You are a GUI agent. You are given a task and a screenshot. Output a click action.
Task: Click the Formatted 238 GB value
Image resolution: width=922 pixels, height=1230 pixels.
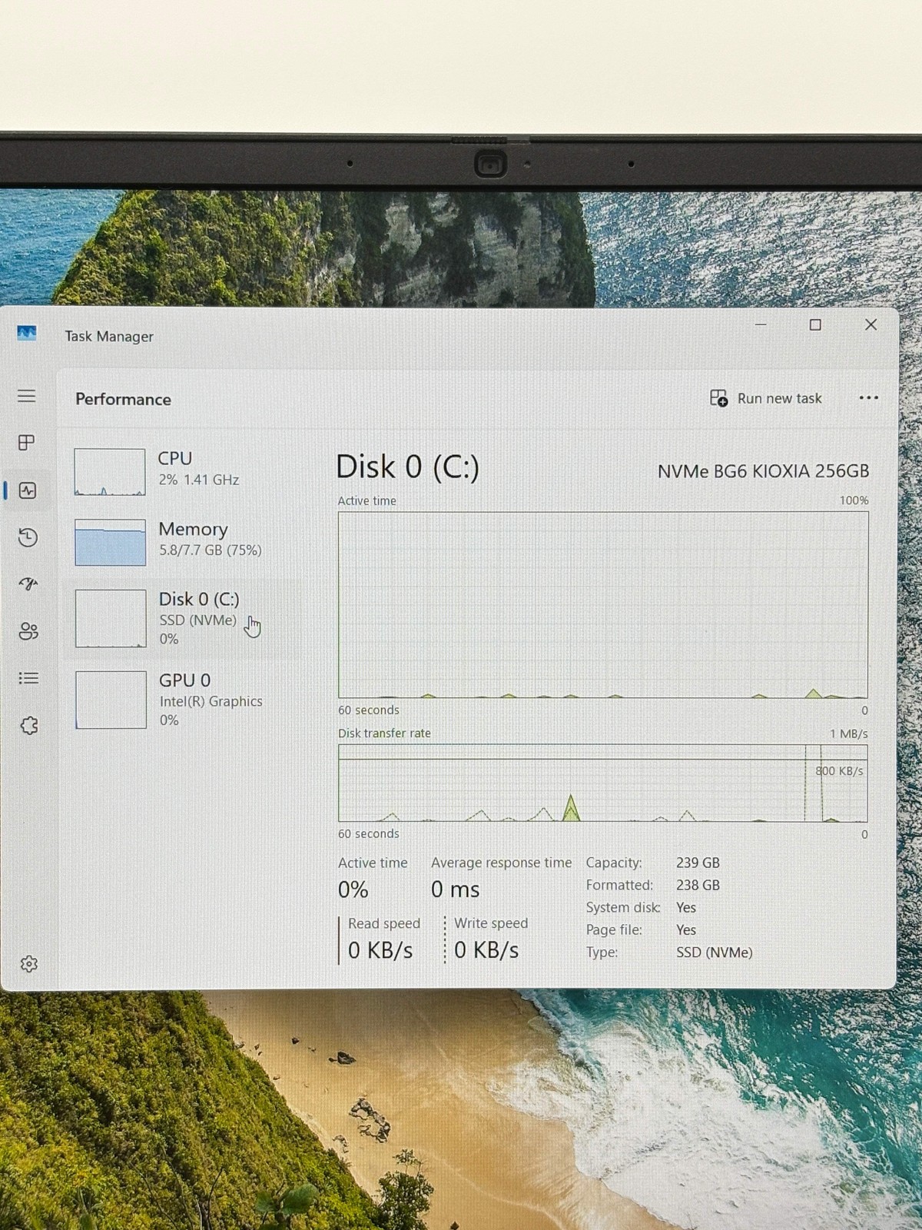pos(698,885)
